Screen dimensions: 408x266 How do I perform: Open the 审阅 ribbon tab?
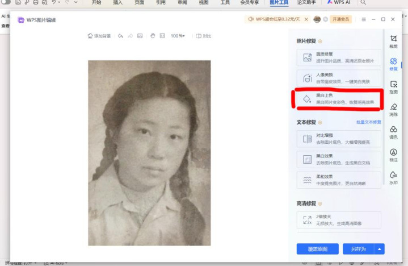(182, 3)
